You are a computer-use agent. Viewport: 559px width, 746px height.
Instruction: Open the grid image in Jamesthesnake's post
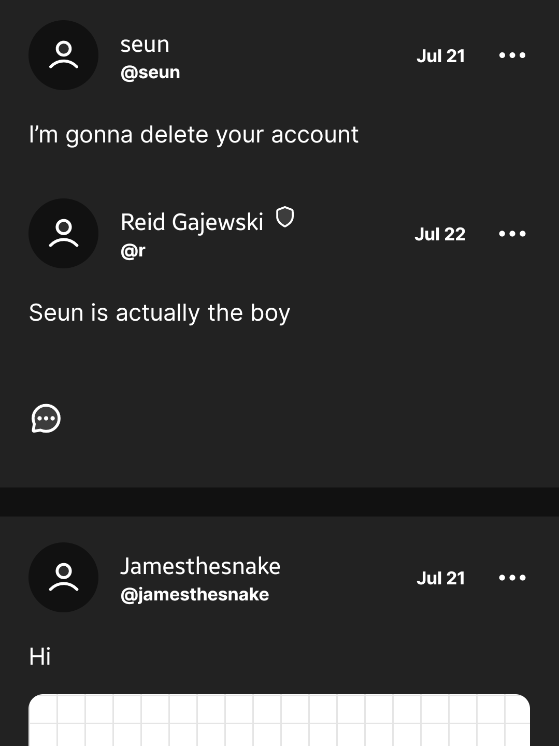[x=279, y=720]
